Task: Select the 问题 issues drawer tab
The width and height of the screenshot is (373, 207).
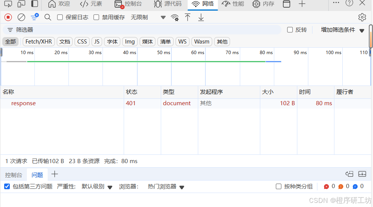Action: pyautogui.click(x=37, y=175)
